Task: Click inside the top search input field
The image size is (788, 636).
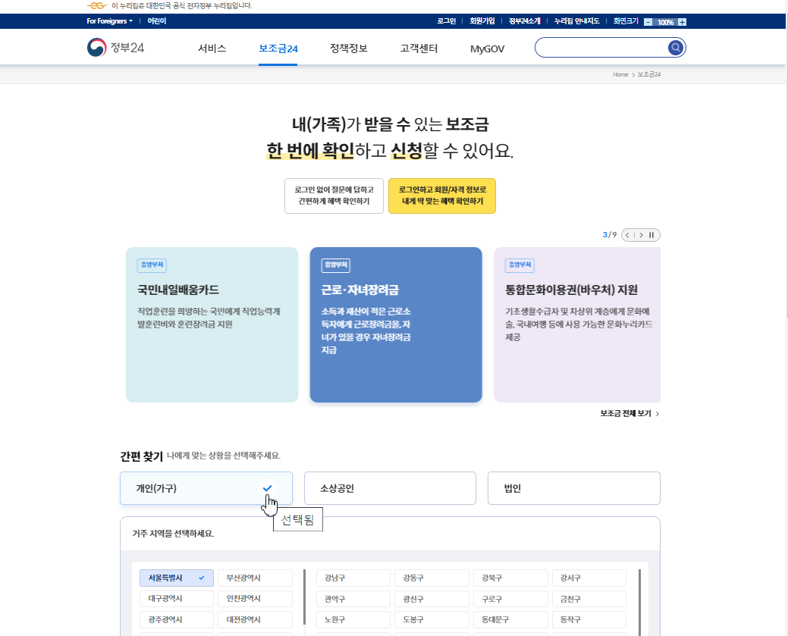Action: pyautogui.click(x=599, y=47)
